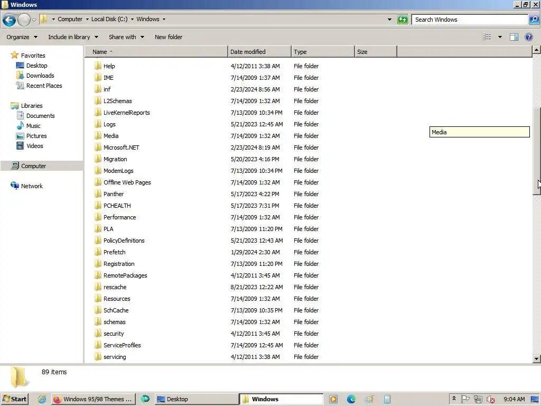This screenshot has width=541, height=406.
Task: Select the Panther folder name
Action: [114, 194]
